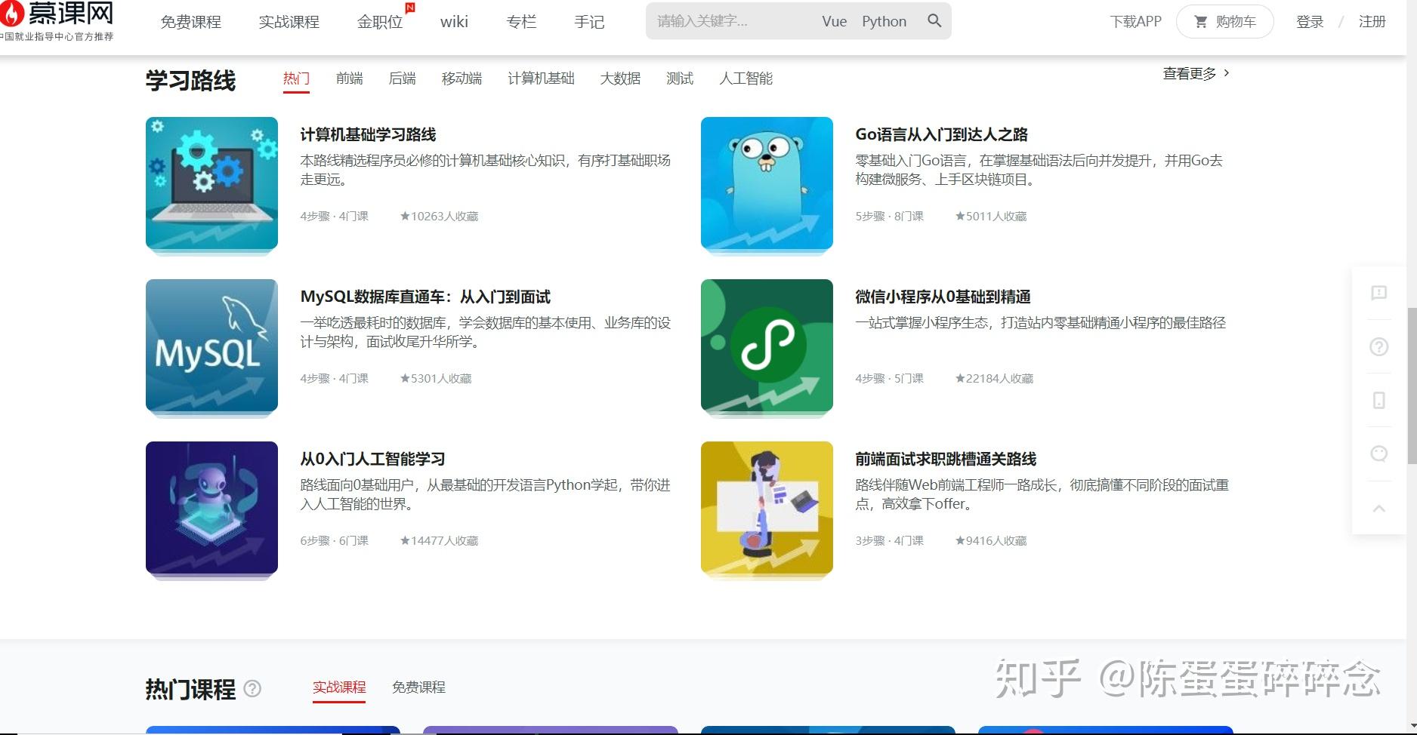1417x735 pixels.
Task: Select the 人工智能 learning path tab
Action: pos(746,78)
